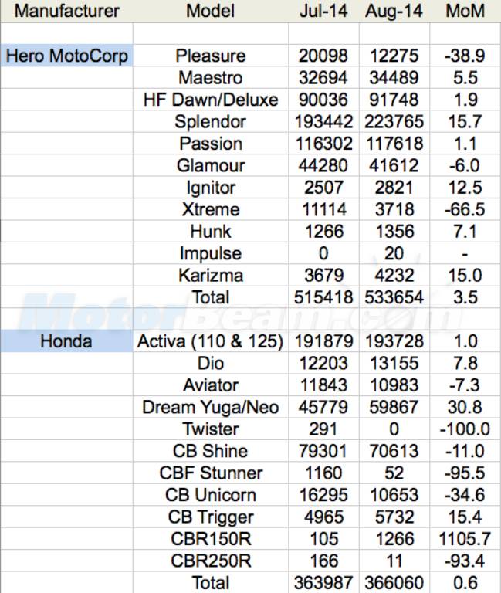
Task: Select the Honda manufacturer cell
Action: (x=67, y=341)
